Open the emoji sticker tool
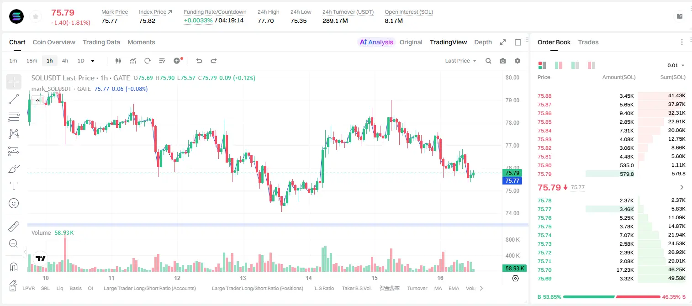The width and height of the screenshot is (692, 306). (x=14, y=203)
